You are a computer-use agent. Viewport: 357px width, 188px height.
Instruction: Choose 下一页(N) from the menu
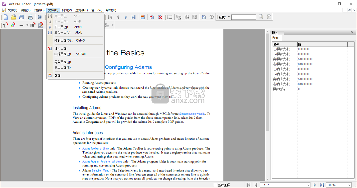point(75,27)
